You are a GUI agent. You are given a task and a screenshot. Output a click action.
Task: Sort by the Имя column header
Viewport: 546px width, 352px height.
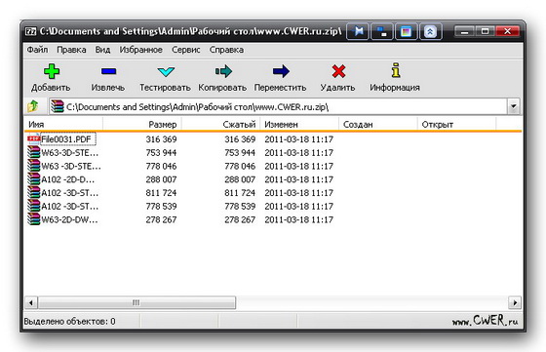(x=63, y=124)
